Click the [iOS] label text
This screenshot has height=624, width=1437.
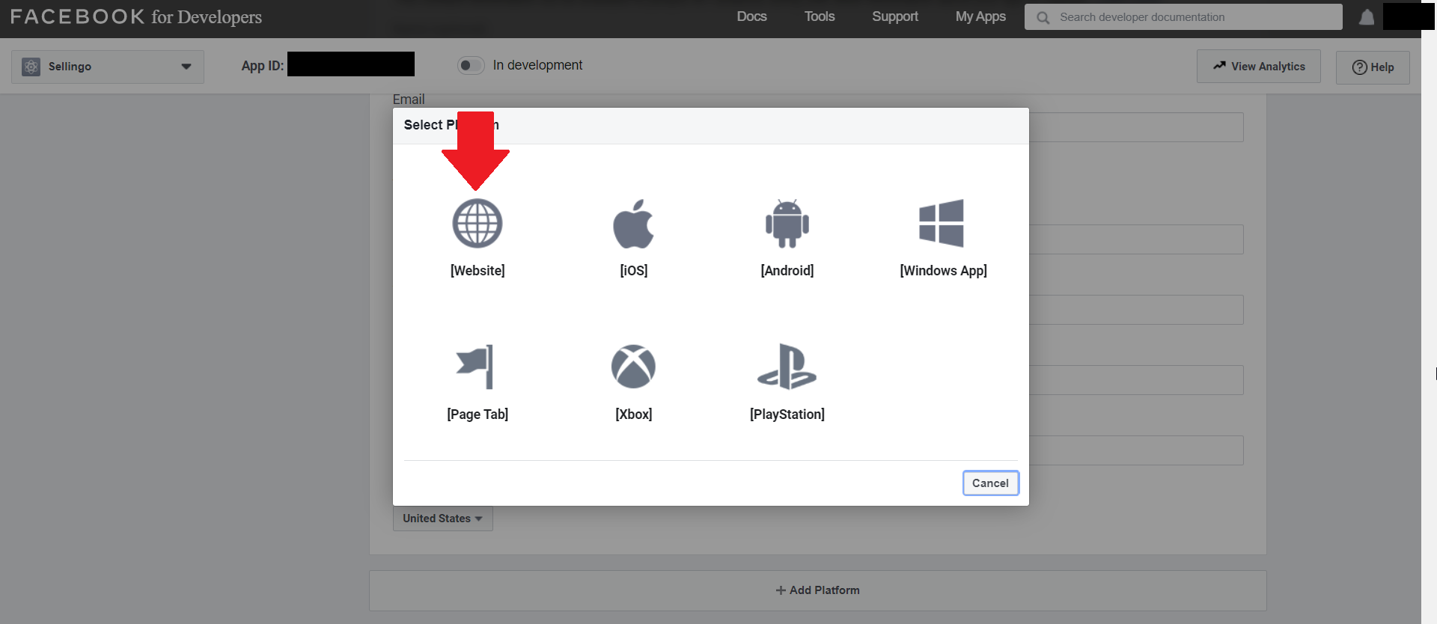click(634, 271)
